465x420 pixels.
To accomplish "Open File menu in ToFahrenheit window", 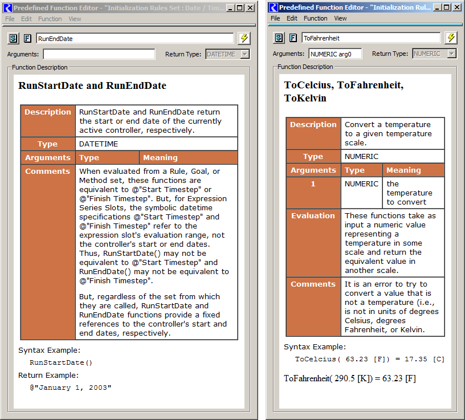I will coord(275,18).
